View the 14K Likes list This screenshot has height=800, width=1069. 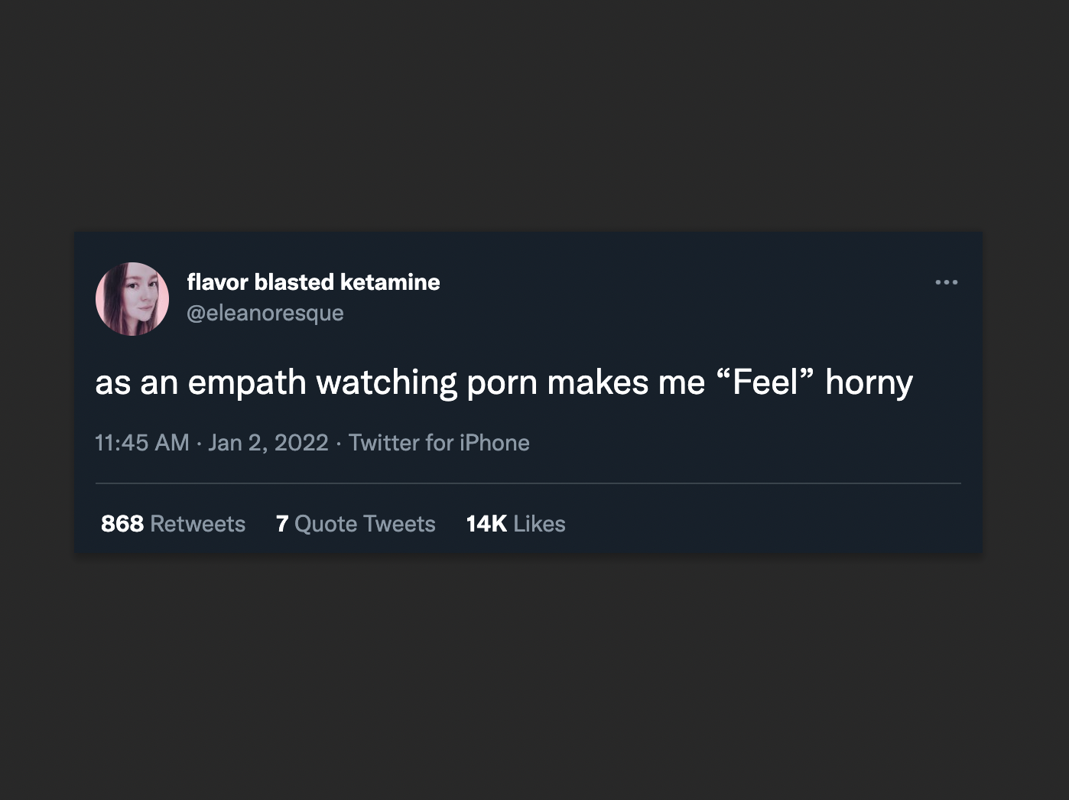point(515,523)
